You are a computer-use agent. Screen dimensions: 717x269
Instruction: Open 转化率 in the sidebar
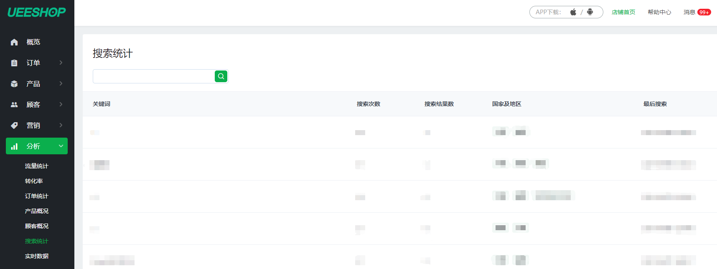coord(34,181)
